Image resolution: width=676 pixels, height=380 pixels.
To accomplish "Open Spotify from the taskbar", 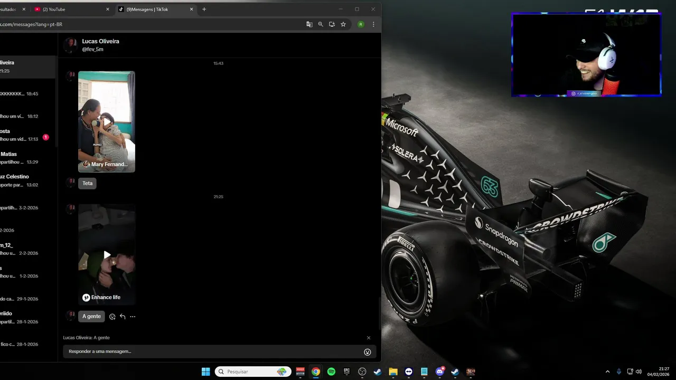I will pos(331,372).
